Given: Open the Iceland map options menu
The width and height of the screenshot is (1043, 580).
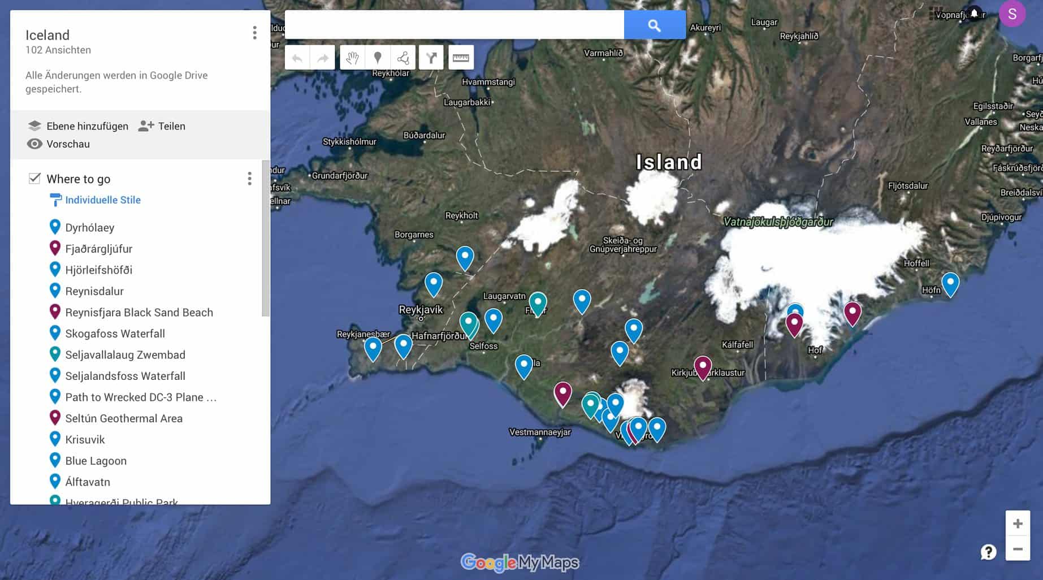Looking at the screenshot, I should (255, 33).
